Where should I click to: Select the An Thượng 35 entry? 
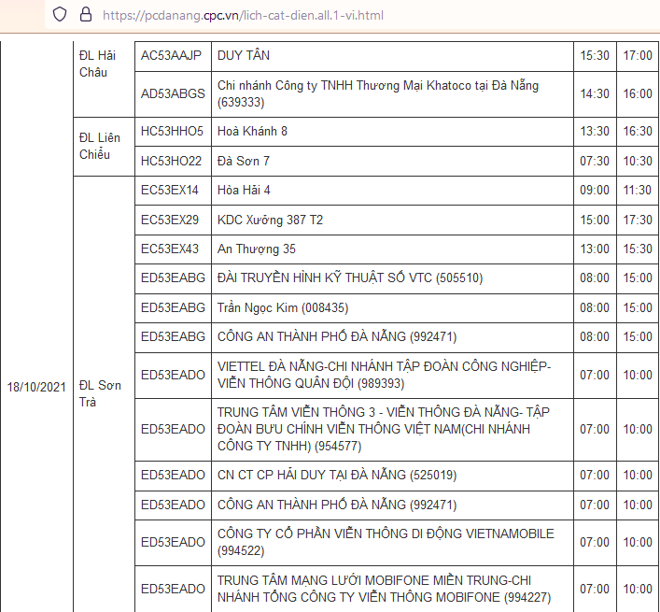(257, 249)
